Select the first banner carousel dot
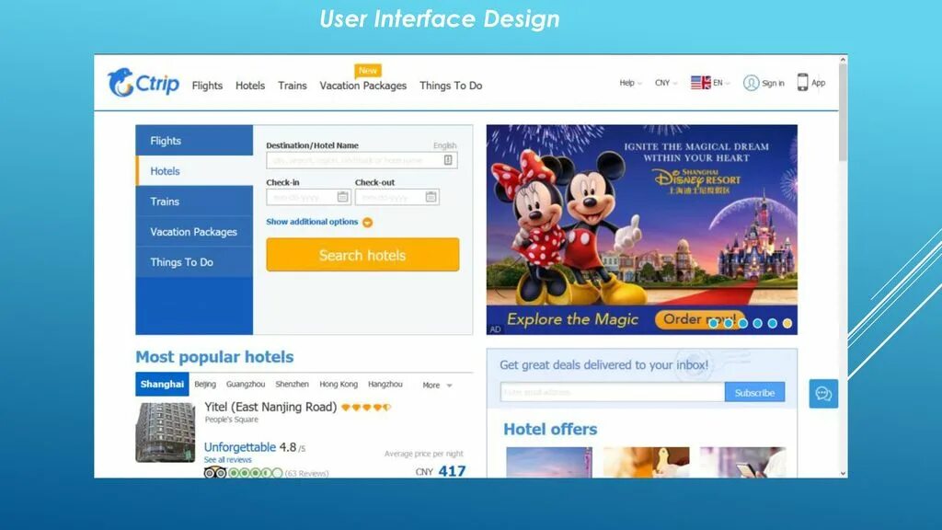Image resolution: width=942 pixels, height=530 pixels. coord(713,323)
